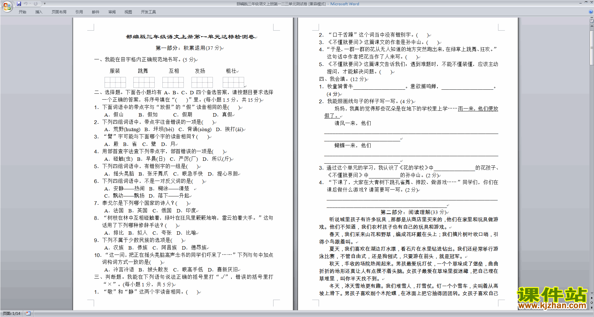The width and height of the screenshot is (594, 317).
Task: Click the title 部编版三年级语文上册第一单元达标检测卷
Action: pyautogui.click(x=190, y=37)
